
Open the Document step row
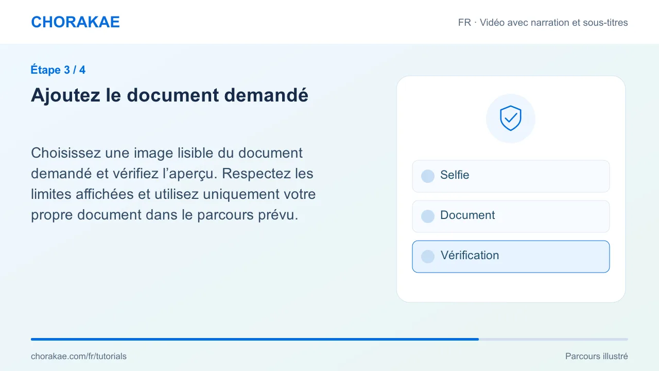(x=511, y=216)
